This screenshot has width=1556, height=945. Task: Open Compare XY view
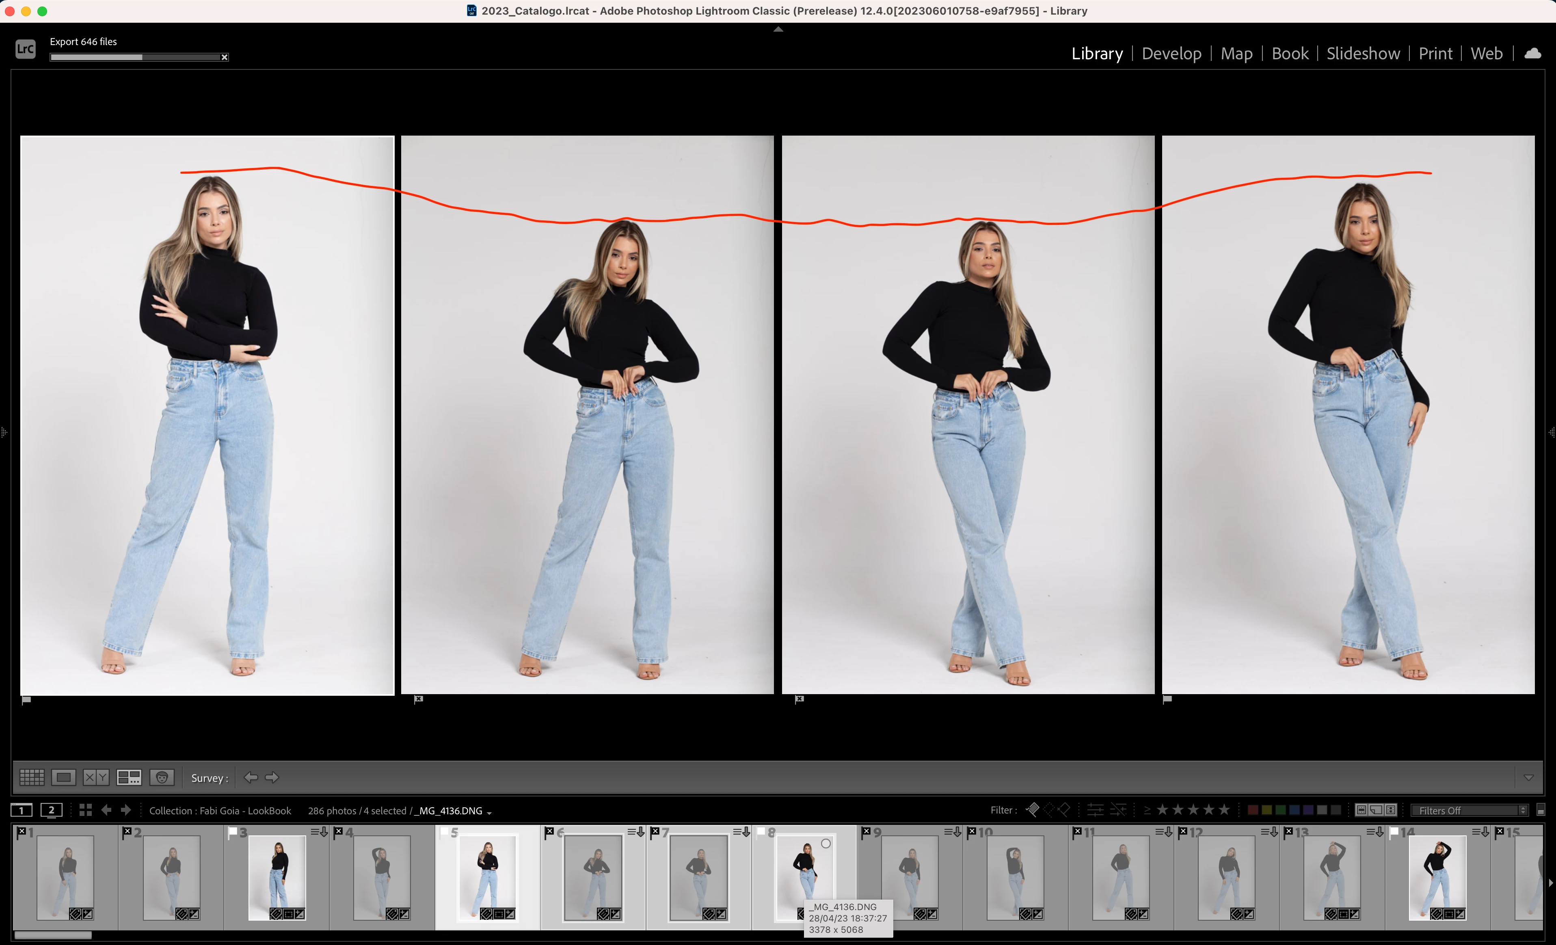[96, 777]
